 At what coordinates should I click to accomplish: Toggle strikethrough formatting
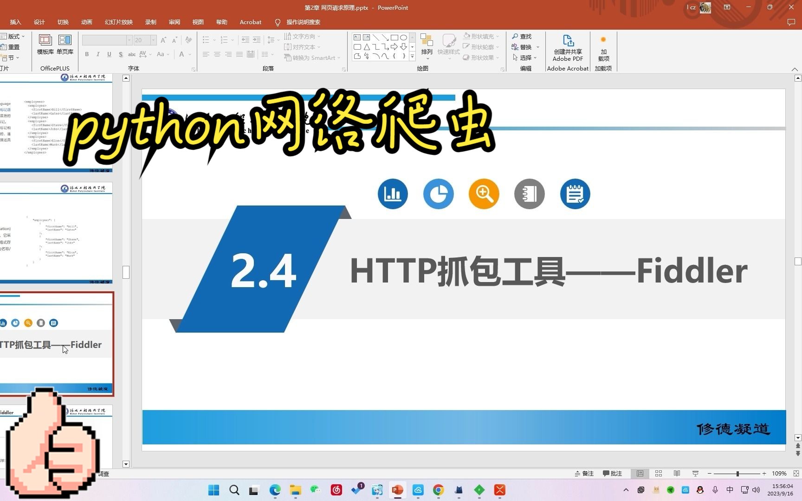[x=132, y=54]
